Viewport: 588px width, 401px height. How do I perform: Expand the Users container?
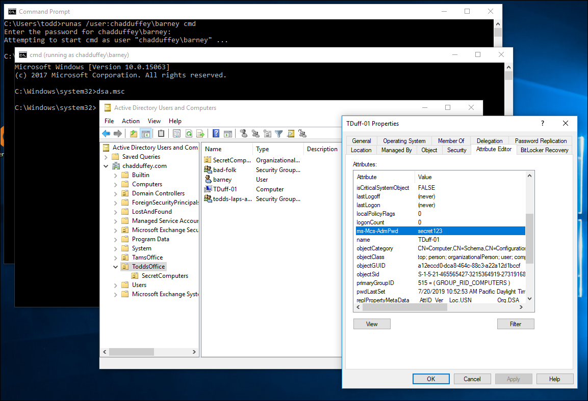point(115,285)
